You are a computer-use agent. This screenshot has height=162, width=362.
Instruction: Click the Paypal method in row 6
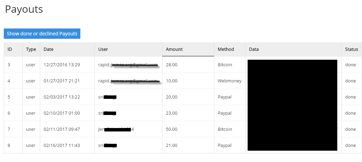(x=225, y=113)
